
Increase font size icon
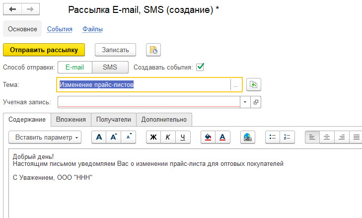coord(114,137)
